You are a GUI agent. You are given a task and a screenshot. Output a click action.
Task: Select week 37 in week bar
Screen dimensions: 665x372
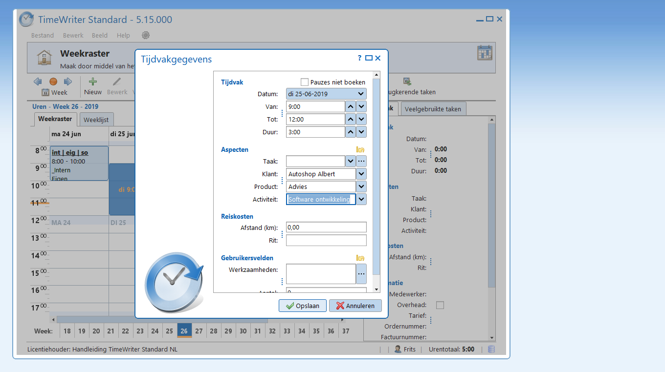pyautogui.click(x=346, y=331)
